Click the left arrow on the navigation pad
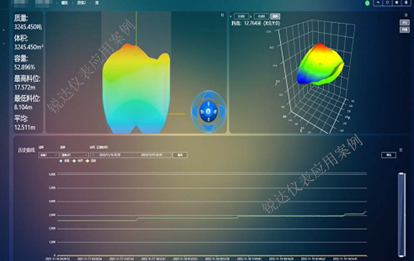Image resolution: width=414 pixels, height=261 pixels. 195,111
